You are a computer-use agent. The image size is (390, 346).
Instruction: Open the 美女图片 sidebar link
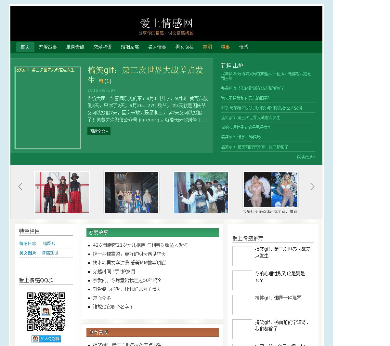28,253
